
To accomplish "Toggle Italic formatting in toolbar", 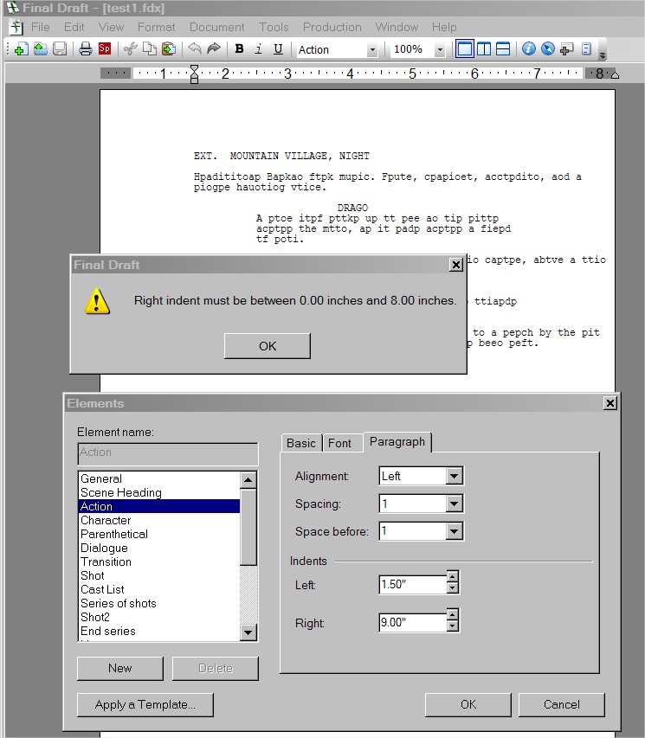I will coord(259,49).
